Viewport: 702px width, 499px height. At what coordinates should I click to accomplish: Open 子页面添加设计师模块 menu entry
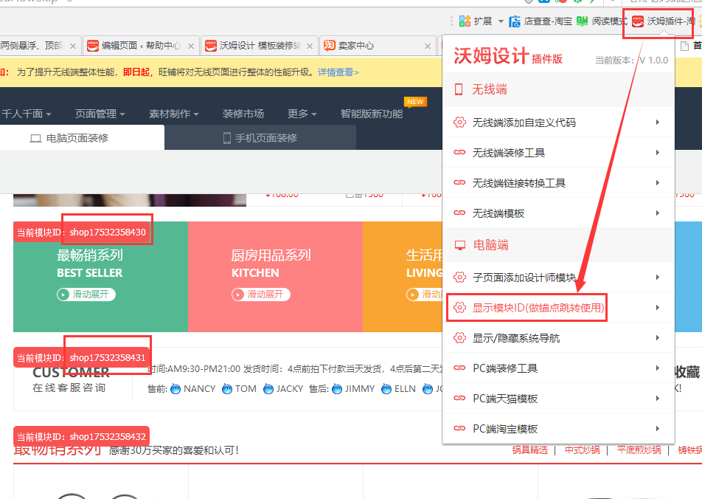558,278
